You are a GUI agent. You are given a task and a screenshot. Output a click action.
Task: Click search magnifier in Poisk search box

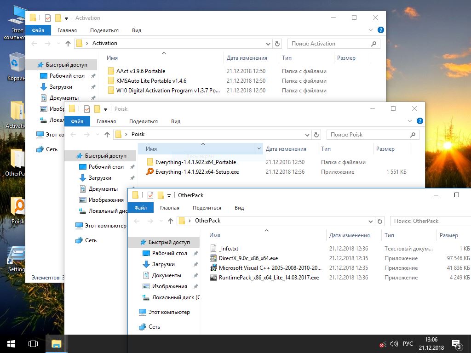413,135
